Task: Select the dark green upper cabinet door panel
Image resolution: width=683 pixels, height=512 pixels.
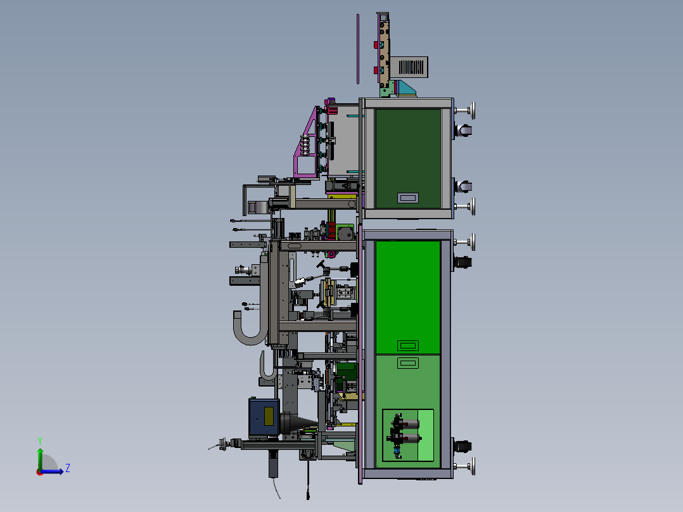Action: (x=408, y=158)
